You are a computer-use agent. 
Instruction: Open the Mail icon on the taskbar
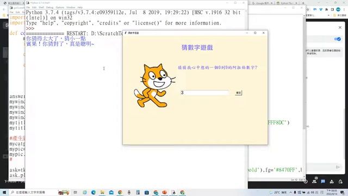(x=111, y=192)
